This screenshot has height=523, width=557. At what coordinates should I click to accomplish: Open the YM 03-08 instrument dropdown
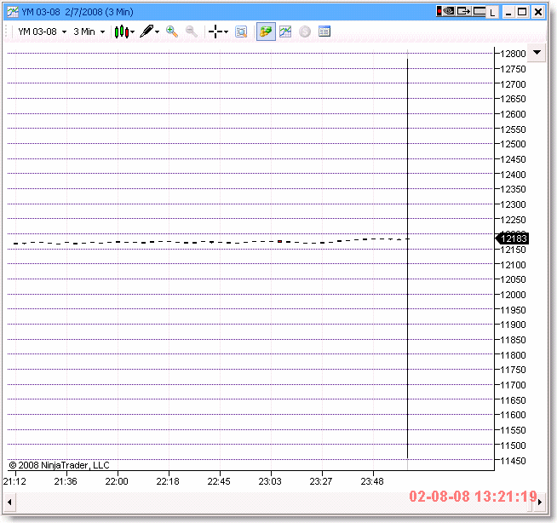(43, 32)
